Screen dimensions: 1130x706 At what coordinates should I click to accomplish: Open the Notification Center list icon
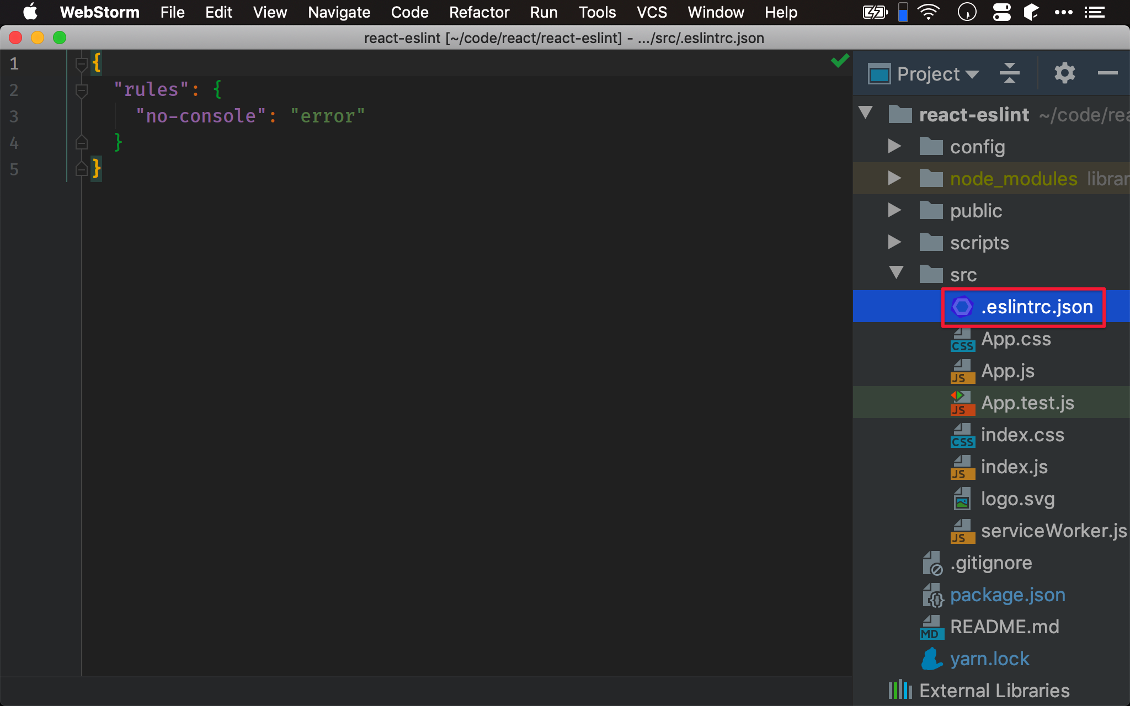tap(1094, 12)
